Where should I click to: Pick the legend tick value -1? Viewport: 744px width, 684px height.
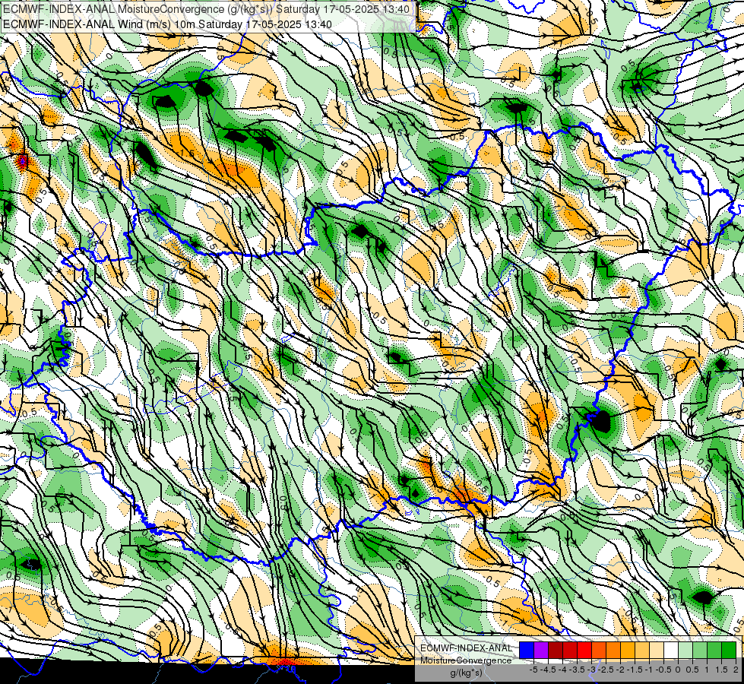(x=649, y=670)
